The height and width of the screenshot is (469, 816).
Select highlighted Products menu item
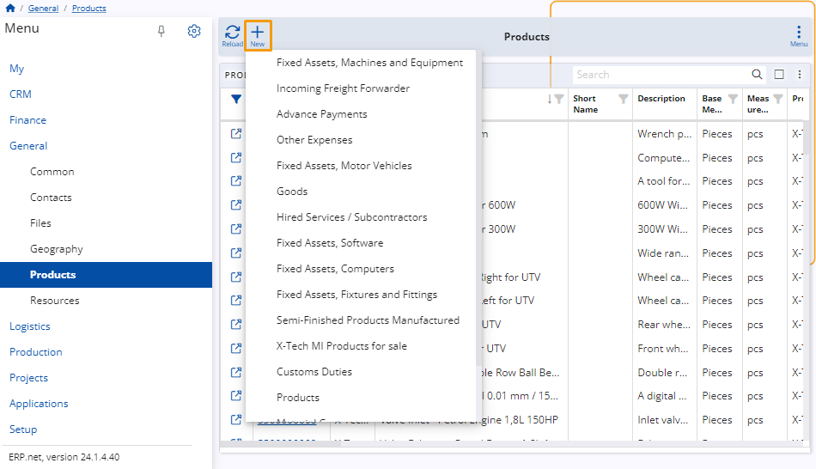[x=107, y=275]
